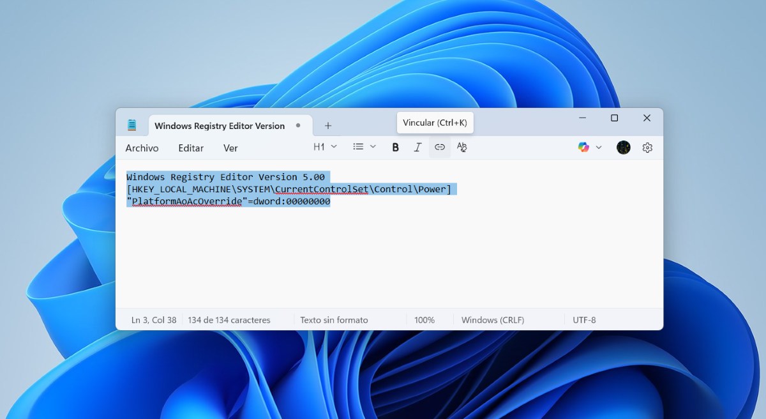The width and height of the screenshot is (766, 419).
Task: Click the clear formatting icon
Action: [x=462, y=148]
